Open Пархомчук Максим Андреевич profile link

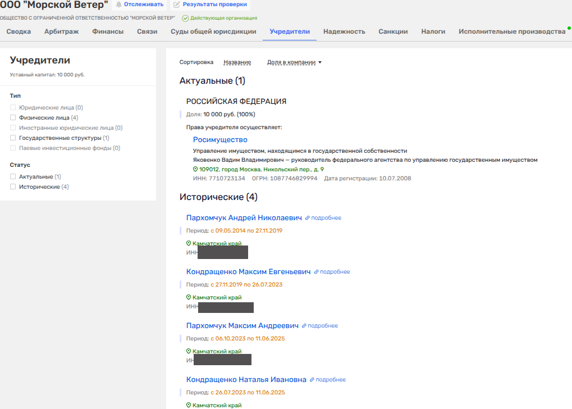pyautogui.click(x=242, y=325)
